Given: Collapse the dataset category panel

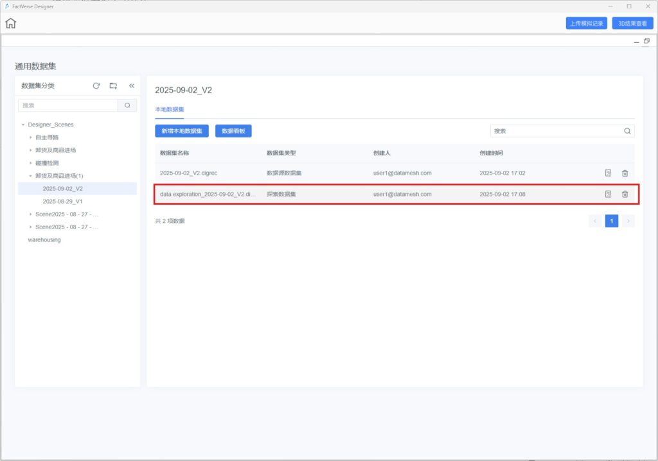Looking at the screenshot, I should tap(131, 85).
